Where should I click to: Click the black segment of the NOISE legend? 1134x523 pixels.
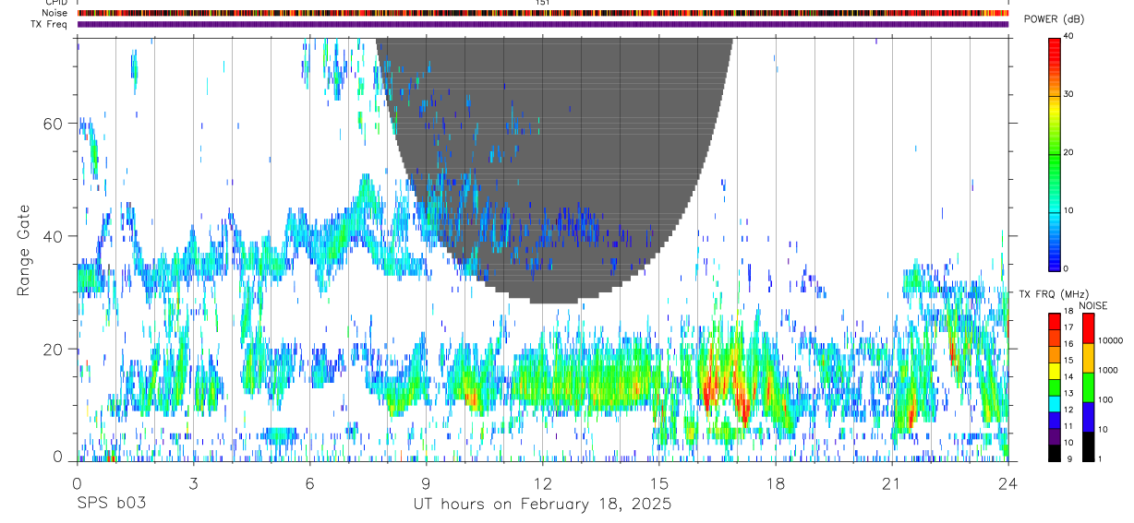1088,446
